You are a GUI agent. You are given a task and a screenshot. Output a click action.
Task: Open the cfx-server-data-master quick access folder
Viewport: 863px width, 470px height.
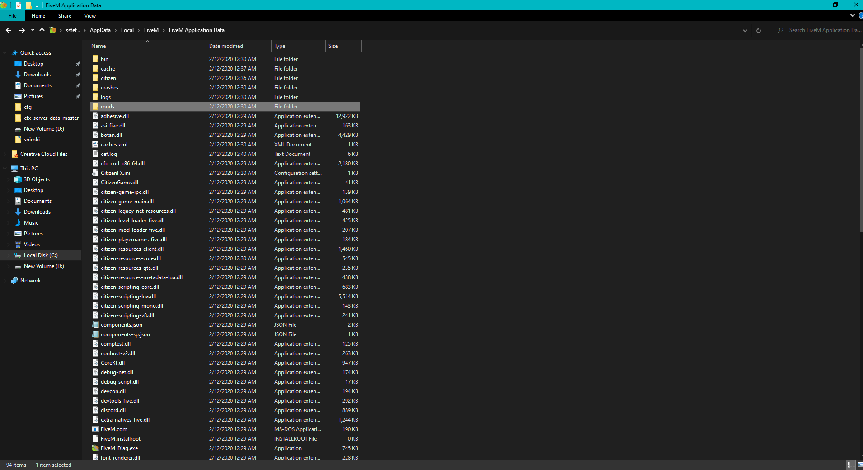tap(51, 118)
